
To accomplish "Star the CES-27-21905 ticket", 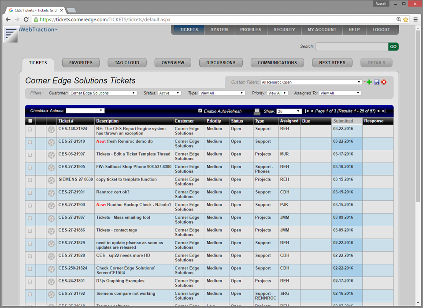I will tap(51, 168).
